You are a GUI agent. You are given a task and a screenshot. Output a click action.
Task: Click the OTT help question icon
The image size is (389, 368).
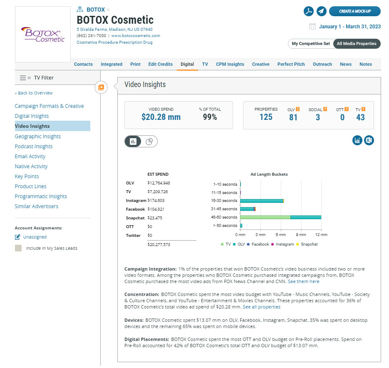[347, 109]
